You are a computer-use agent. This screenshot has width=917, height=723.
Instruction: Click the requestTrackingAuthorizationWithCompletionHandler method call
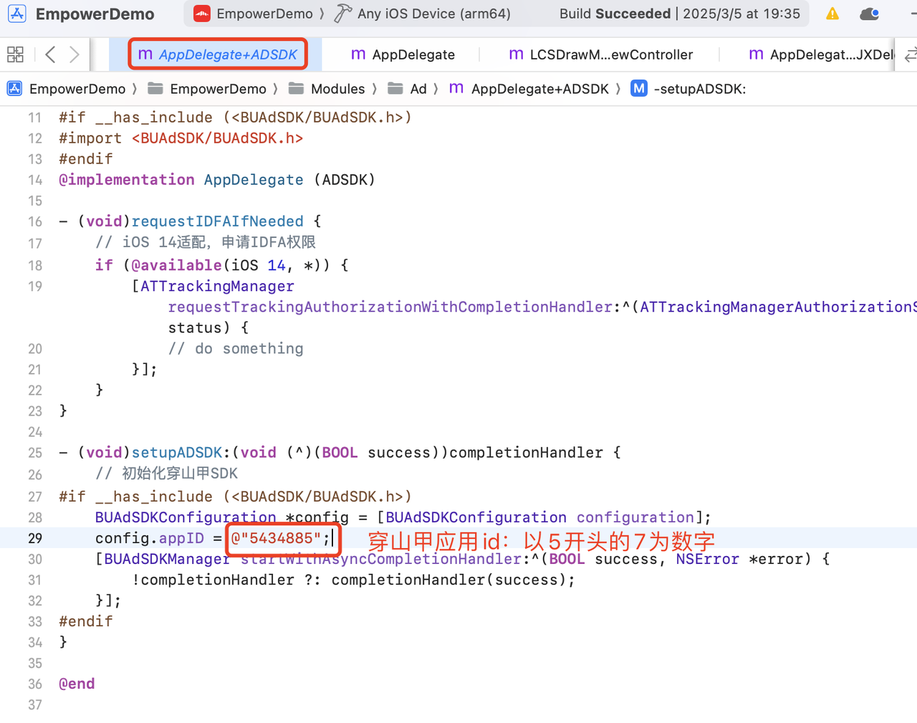[390, 307]
